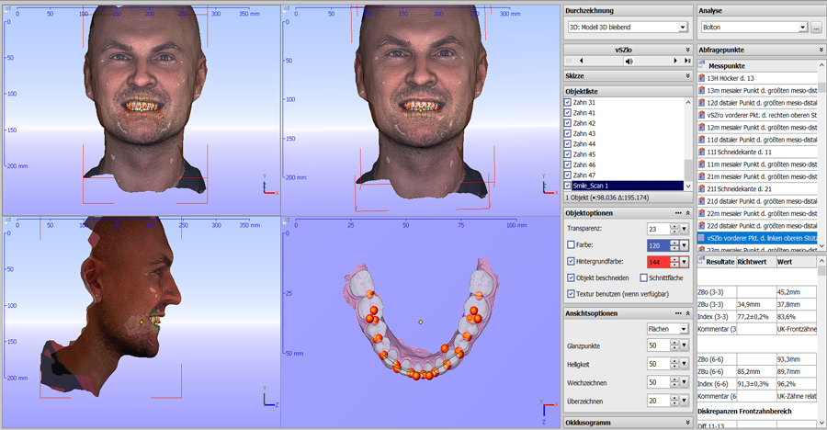Click corner icon of bottom-left viewport

pos(6,221)
